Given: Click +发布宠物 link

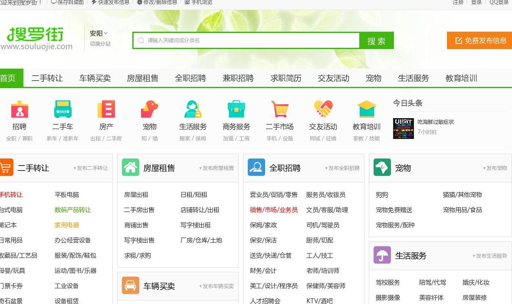Looking at the screenshot, I should tap(495, 168).
